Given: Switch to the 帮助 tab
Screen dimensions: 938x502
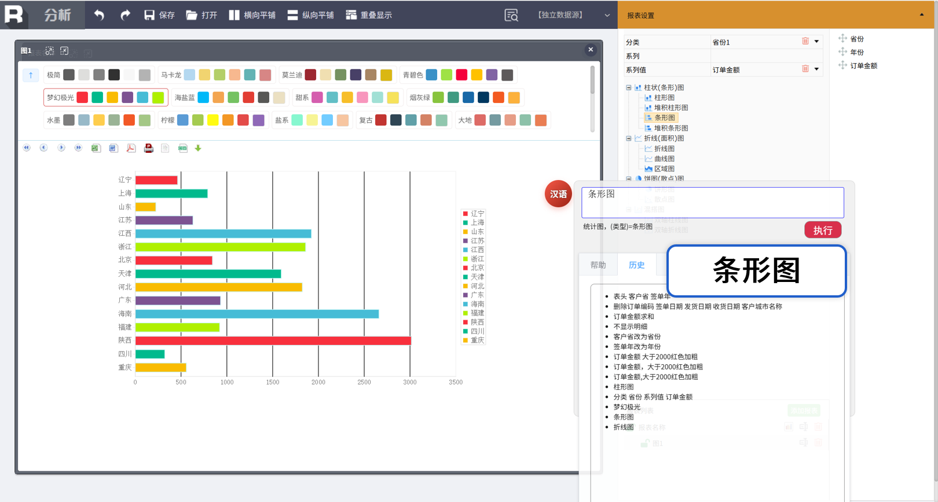Looking at the screenshot, I should (x=598, y=265).
